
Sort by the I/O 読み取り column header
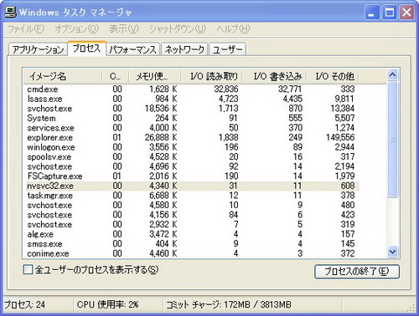tap(211, 76)
